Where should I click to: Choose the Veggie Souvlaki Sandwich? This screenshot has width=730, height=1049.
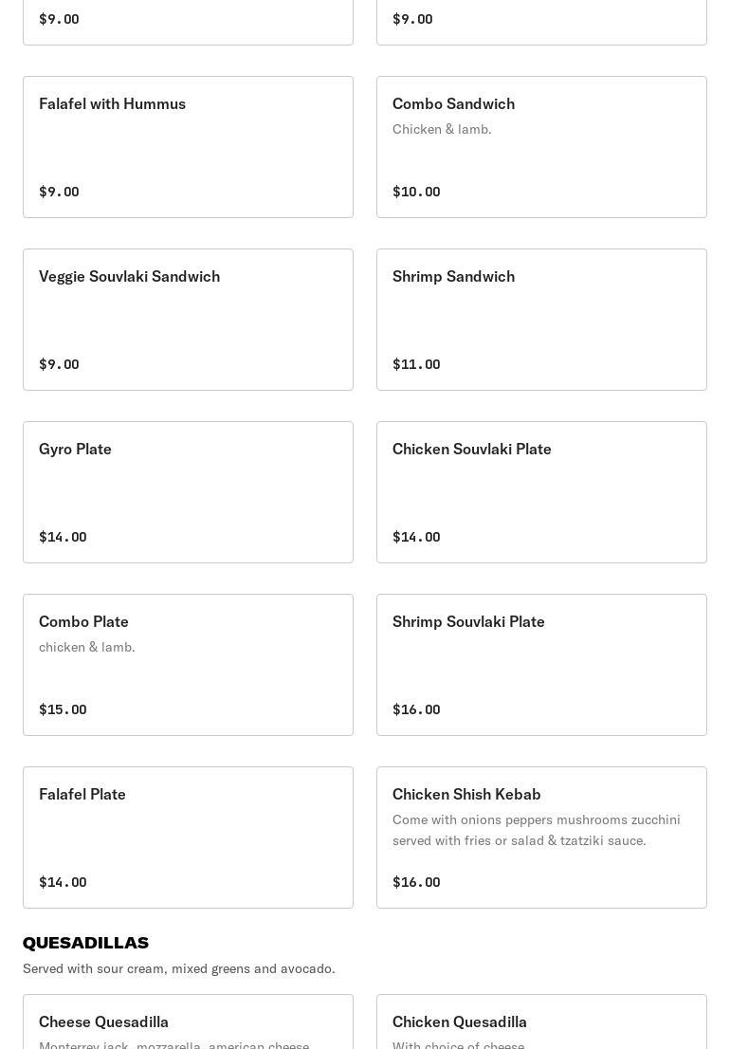click(x=188, y=320)
